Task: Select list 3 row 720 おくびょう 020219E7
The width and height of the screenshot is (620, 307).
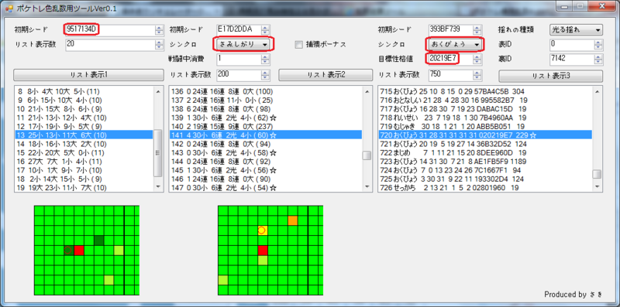Action: (485, 135)
